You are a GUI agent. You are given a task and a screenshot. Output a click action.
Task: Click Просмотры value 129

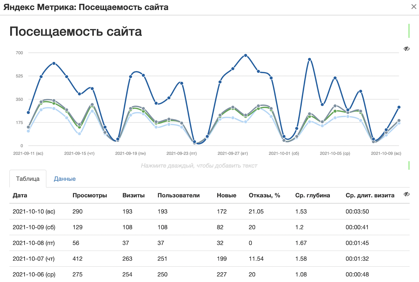coord(78,227)
